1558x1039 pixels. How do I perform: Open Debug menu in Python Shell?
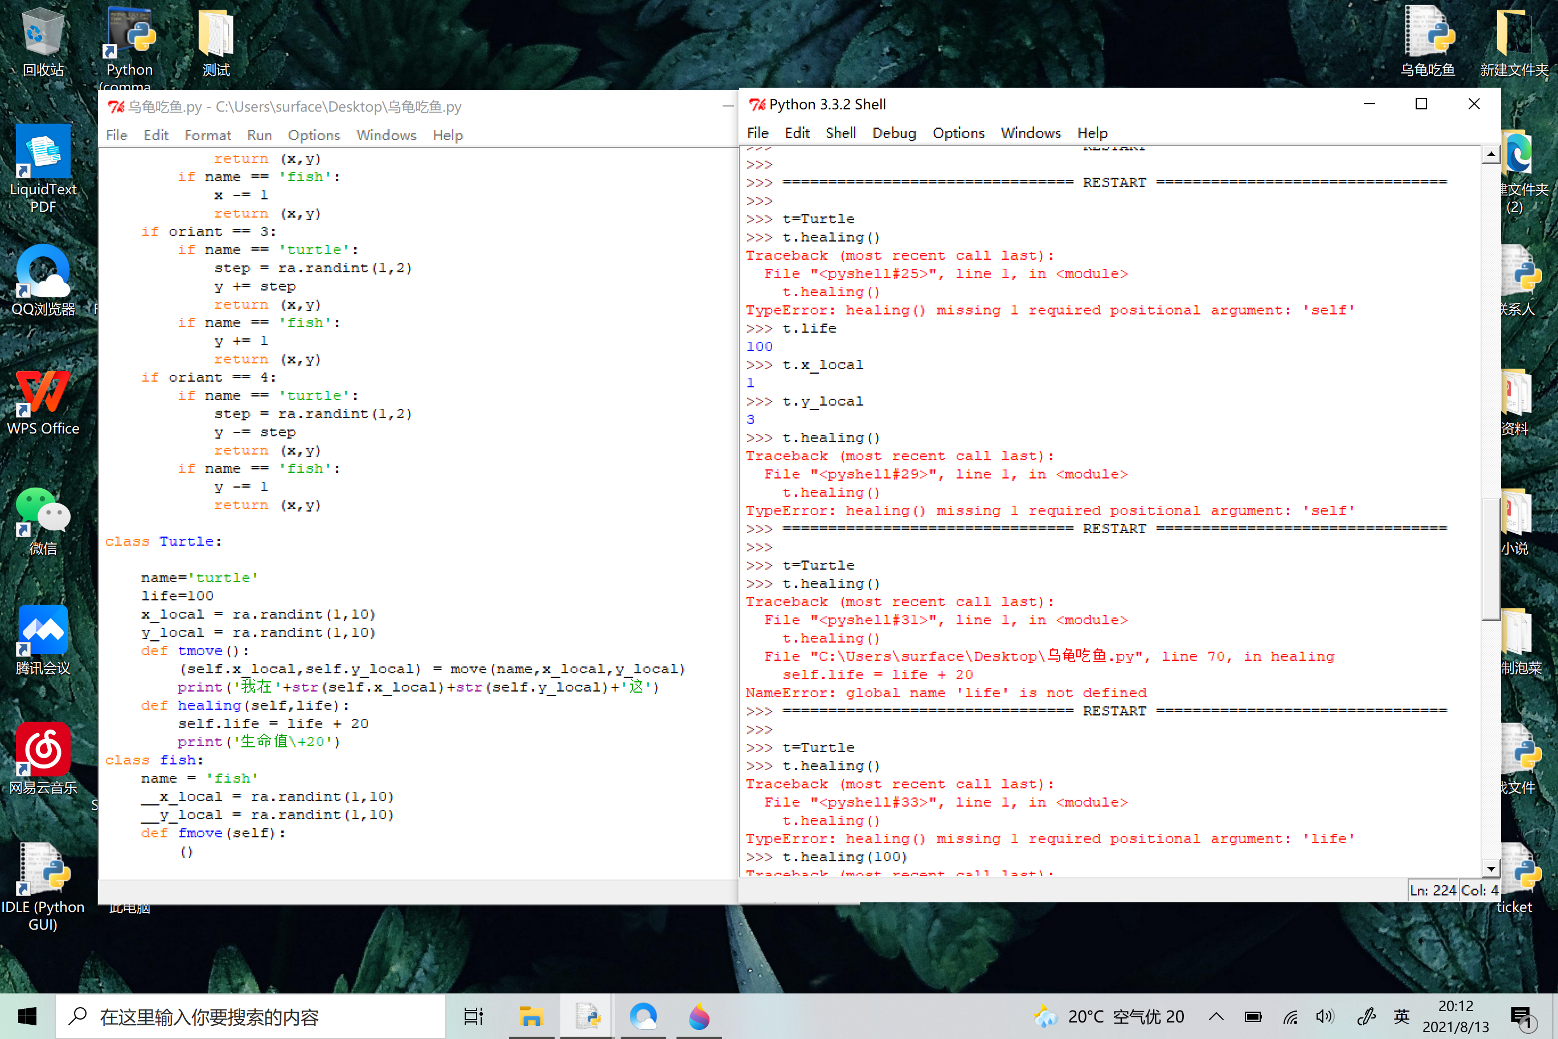tap(894, 133)
